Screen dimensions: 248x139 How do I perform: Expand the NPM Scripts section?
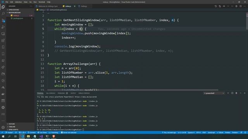pyautogui.click(x=13, y=130)
